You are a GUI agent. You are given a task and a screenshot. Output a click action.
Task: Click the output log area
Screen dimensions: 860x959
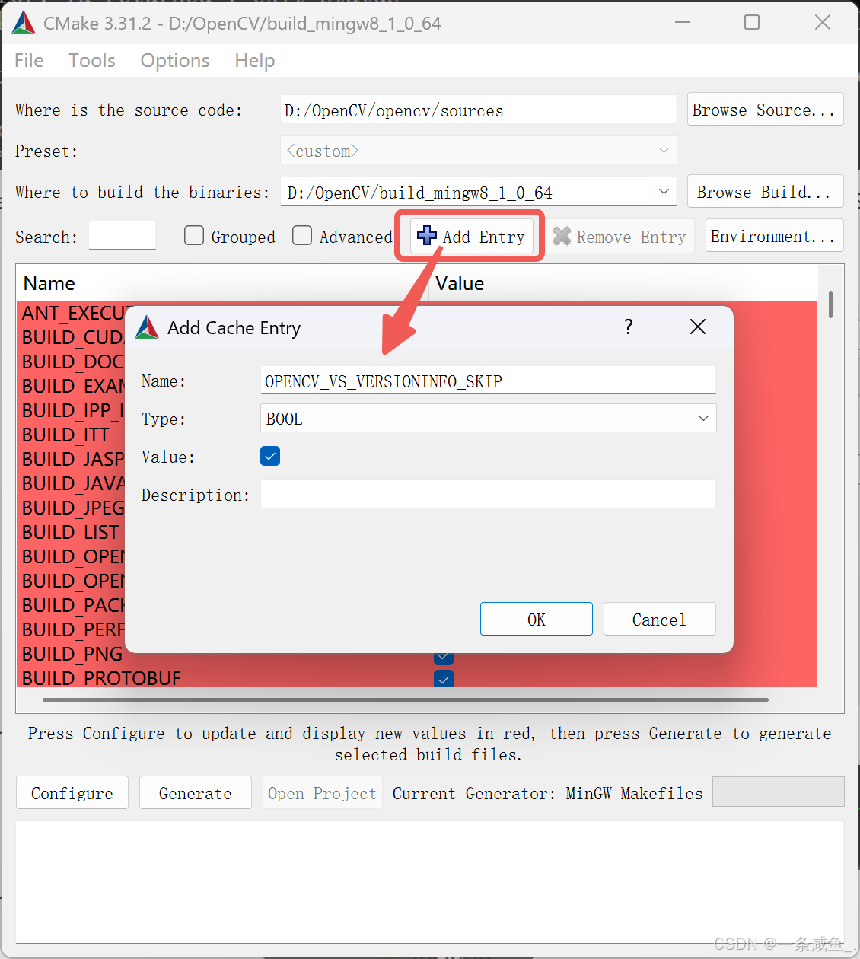tap(430, 882)
